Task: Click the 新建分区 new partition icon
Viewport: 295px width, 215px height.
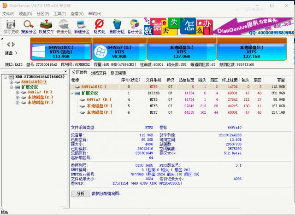Action: [x=82, y=24]
